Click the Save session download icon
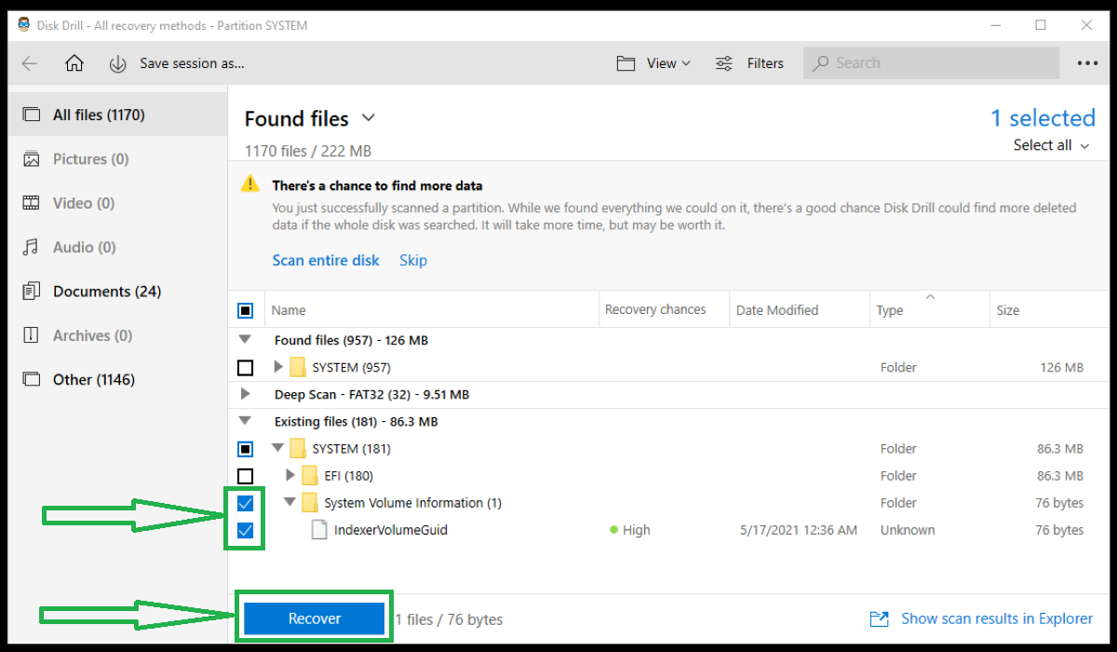 118,63
